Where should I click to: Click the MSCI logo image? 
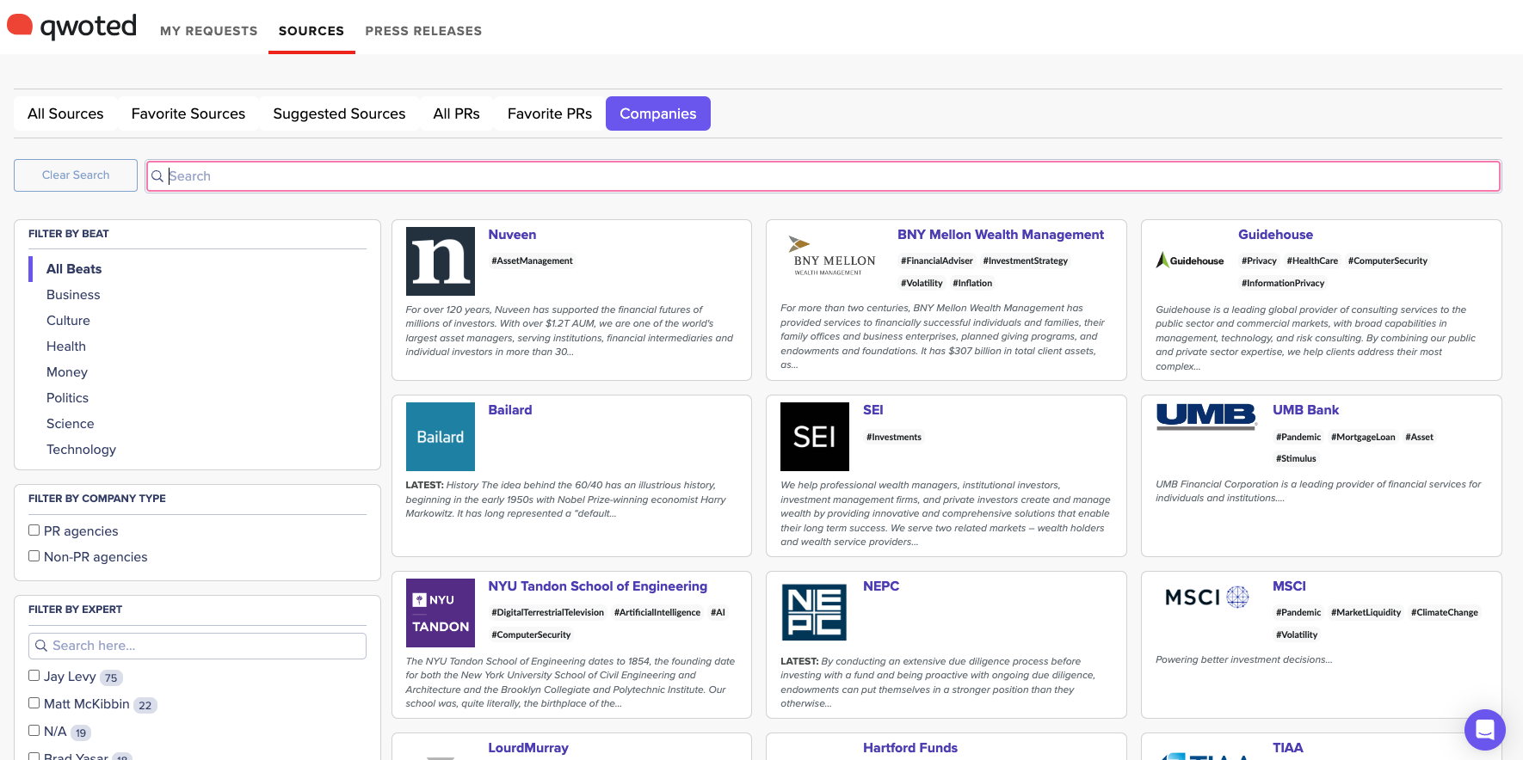[1206, 597]
